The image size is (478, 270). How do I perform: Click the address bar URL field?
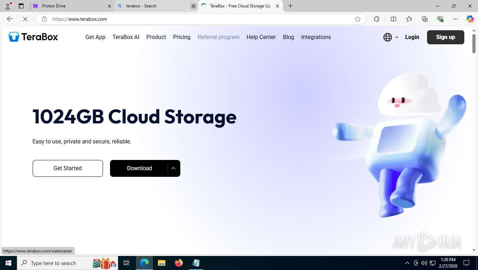click(x=200, y=19)
